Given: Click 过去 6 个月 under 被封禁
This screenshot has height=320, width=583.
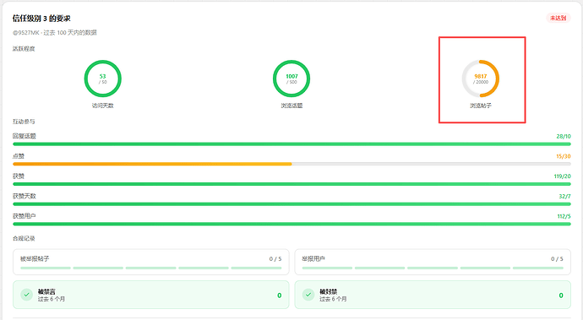Looking at the screenshot, I should point(333,299).
